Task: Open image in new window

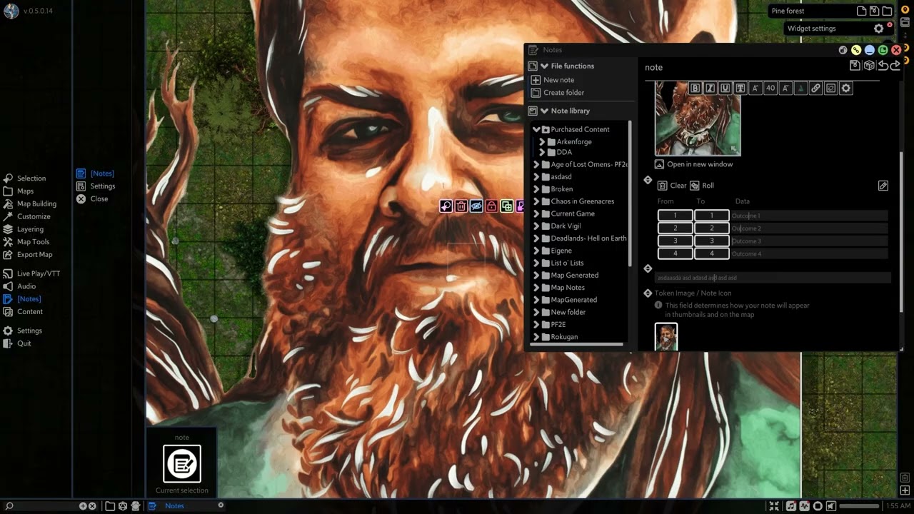Action: (694, 164)
